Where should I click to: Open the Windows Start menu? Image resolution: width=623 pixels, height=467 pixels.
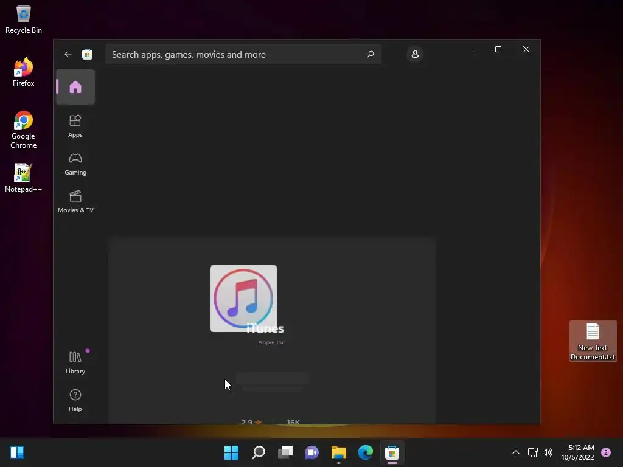(x=231, y=452)
